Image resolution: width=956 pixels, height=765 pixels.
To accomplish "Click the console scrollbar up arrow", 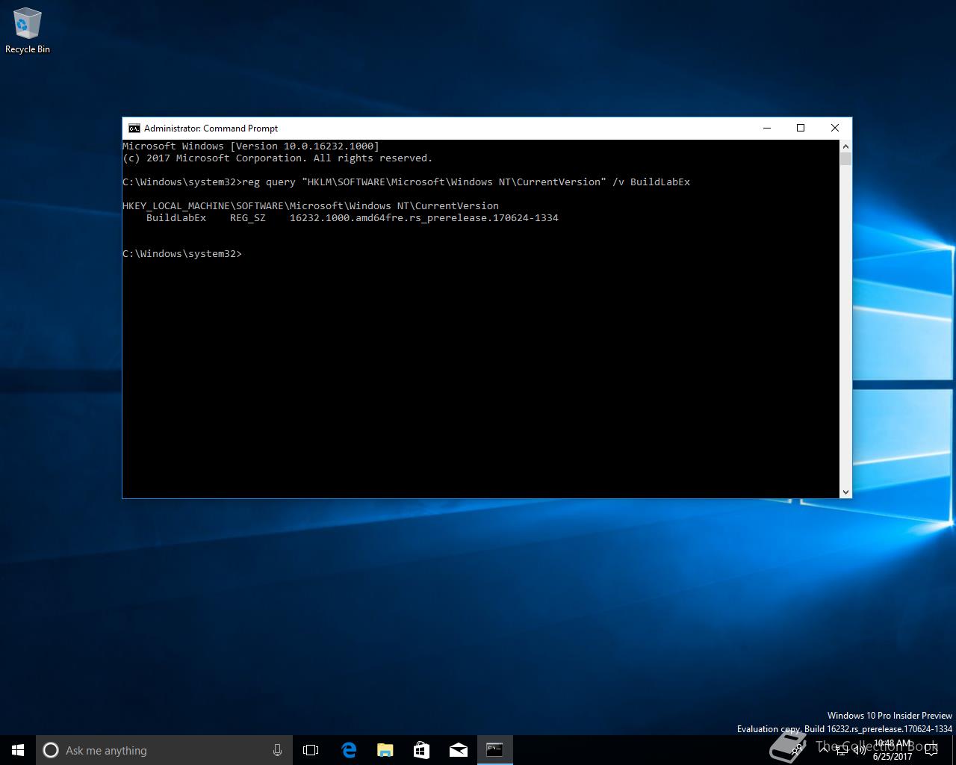I will [x=845, y=146].
